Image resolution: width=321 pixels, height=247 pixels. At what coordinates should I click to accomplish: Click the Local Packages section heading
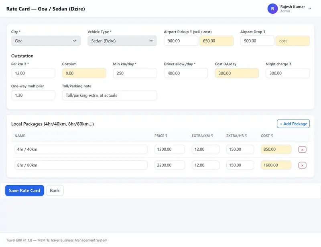click(x=53, y=124)
